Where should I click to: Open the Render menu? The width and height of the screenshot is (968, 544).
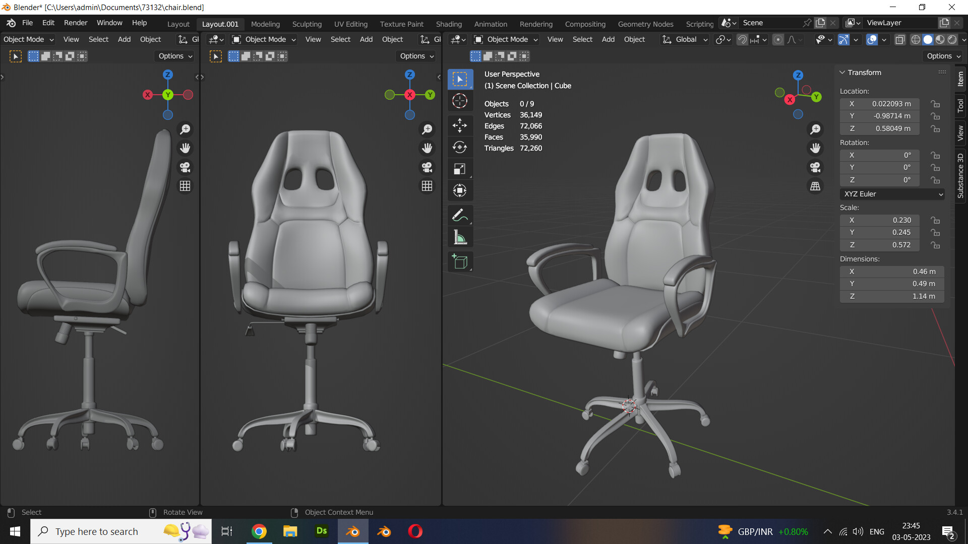75,23
